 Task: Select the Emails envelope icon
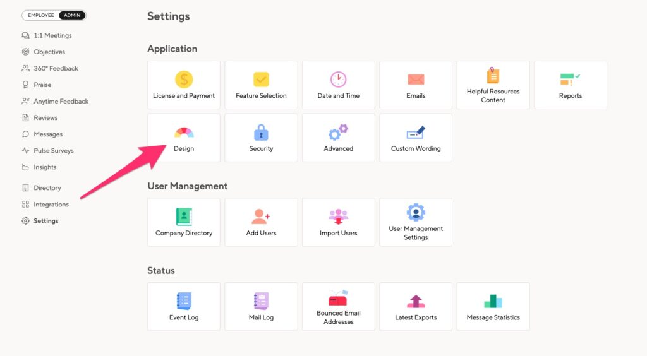click(416, 79)
